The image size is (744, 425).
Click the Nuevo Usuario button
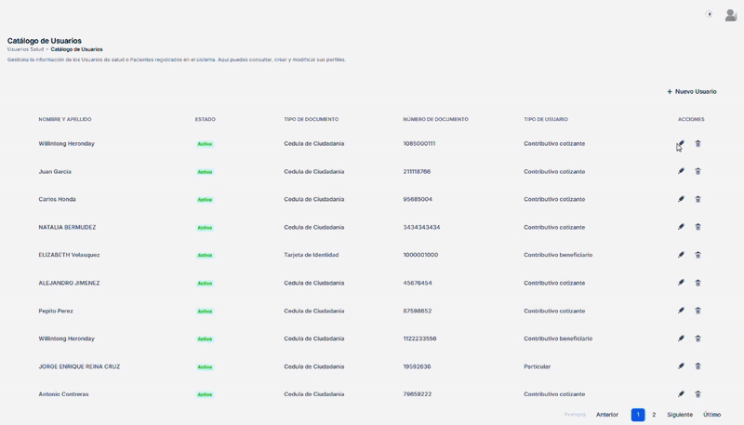click(692, 92)
